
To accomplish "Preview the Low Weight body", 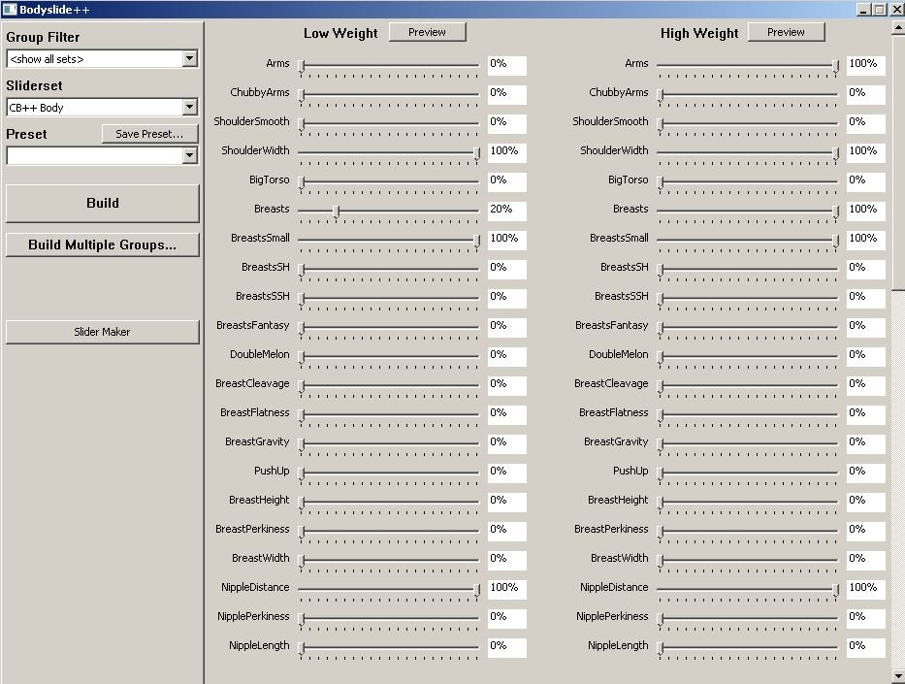I will pyautogui.click(x=427, y=32).
